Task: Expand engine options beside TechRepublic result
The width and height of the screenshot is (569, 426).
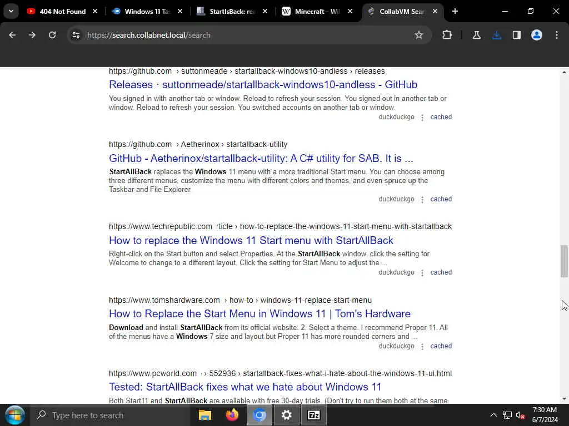Action: click(422, 273)
